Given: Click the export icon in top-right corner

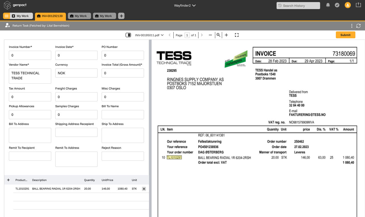Looking at the screenshot, I should [358, 5].
